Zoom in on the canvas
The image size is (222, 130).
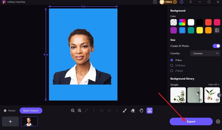(x=80, y=111)
